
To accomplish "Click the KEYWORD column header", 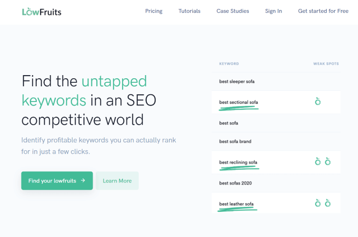I will point(229,63).
